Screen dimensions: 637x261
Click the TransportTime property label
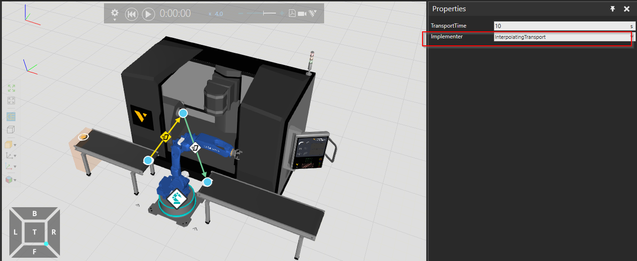[448, 26]
